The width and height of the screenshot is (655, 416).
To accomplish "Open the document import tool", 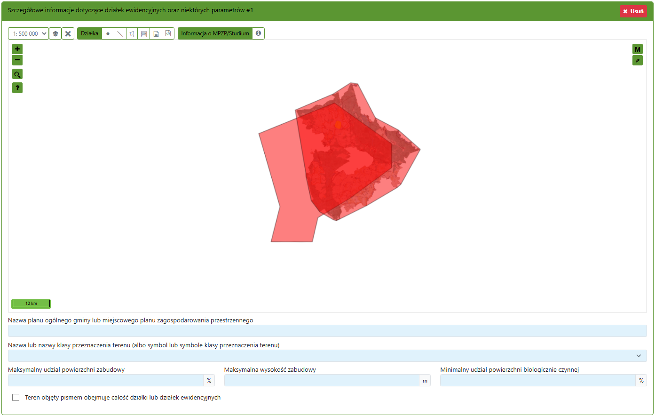I will tap(156, 33).
